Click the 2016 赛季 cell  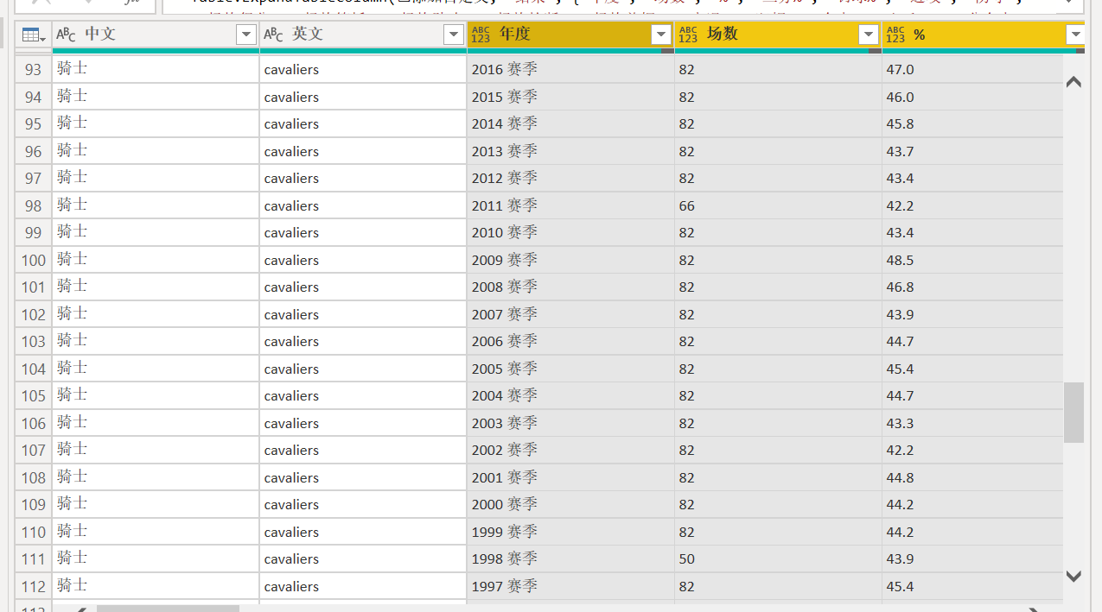click(x=570, y=70)
